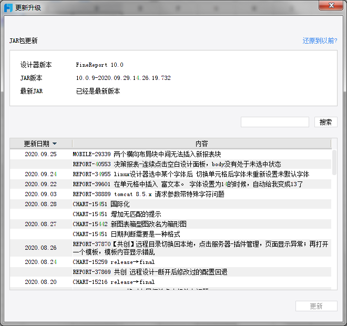Focus the search text field

click(x=274, y=122)
